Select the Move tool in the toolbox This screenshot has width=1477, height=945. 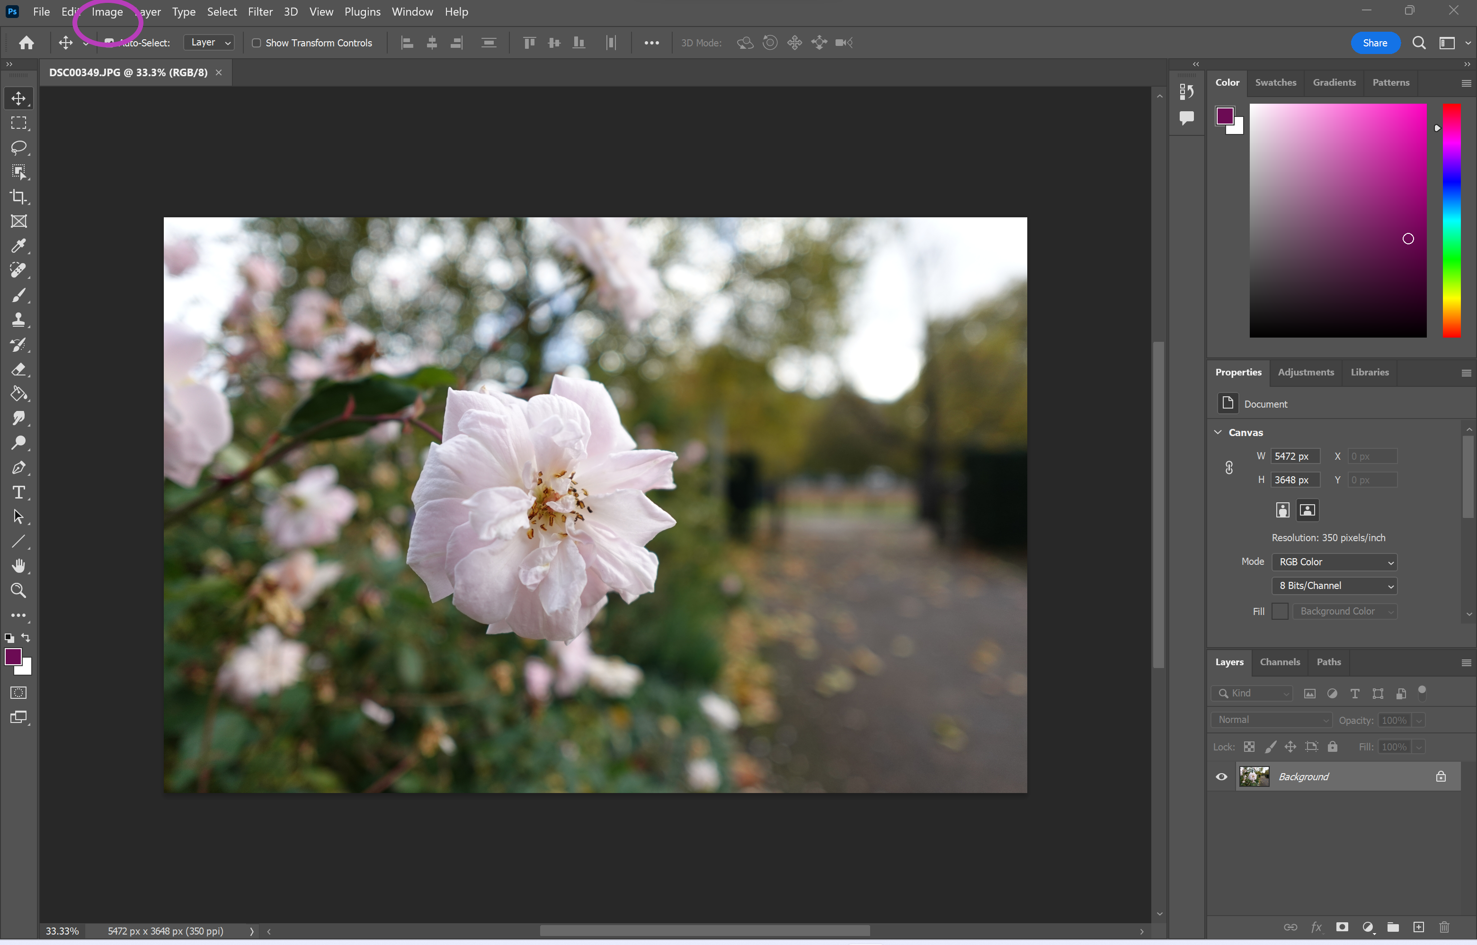(x=18, y=98)
